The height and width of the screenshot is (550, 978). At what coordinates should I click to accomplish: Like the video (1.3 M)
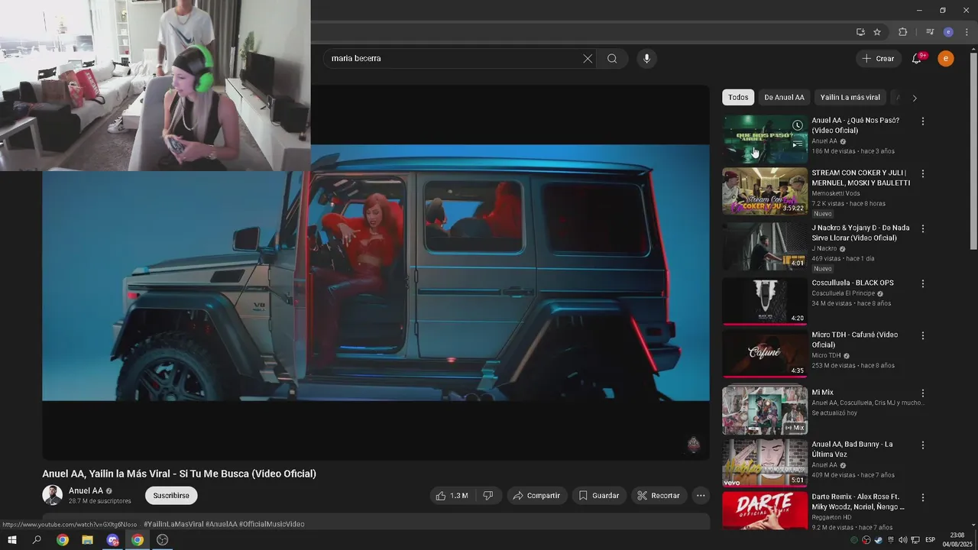(452, 496)
